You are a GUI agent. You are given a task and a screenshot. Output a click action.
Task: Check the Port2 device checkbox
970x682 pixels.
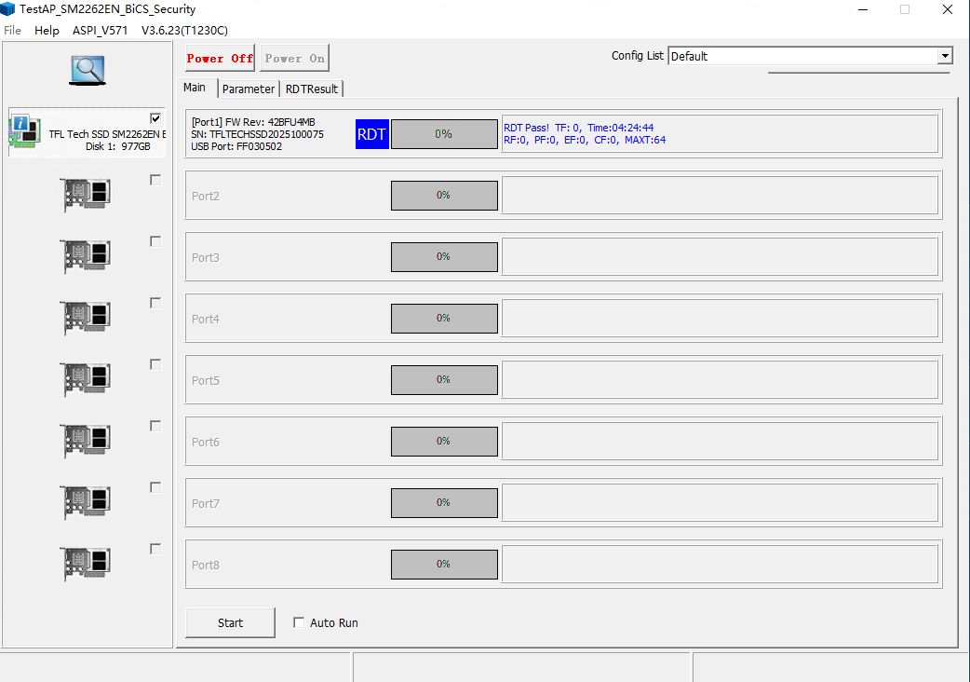[x=155, y=180]
